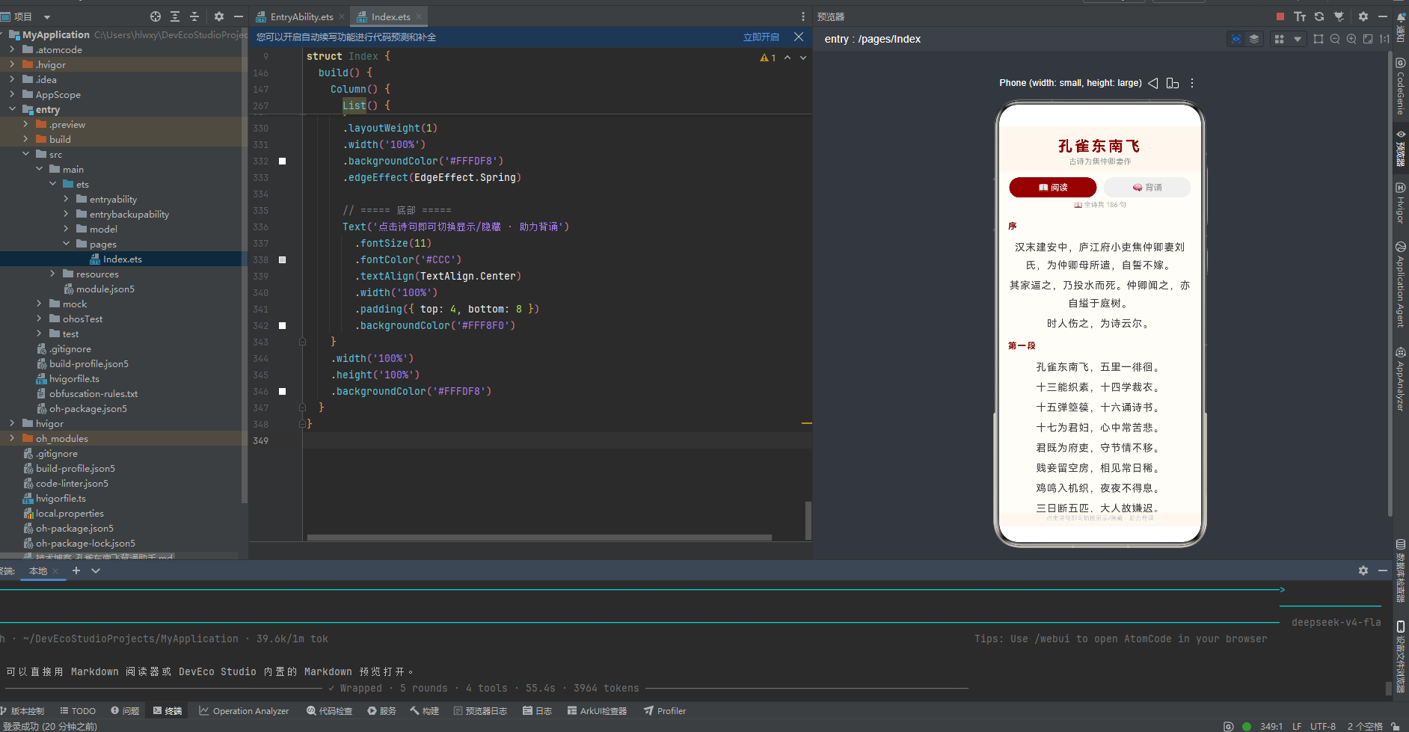The height and width of the screenshot is (732, 1409).
Task: Toggle the inspector eye icon in the previewer
Action: (1236, 39)
